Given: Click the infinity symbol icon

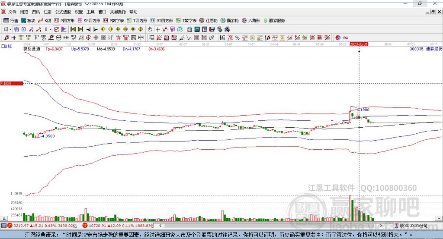Looking at the screenshot, I should coord(346,38).
